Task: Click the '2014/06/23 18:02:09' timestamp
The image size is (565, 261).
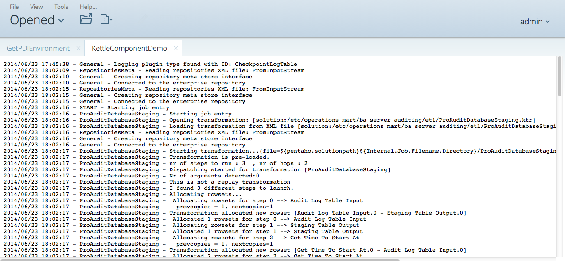Action: (36, 70)
